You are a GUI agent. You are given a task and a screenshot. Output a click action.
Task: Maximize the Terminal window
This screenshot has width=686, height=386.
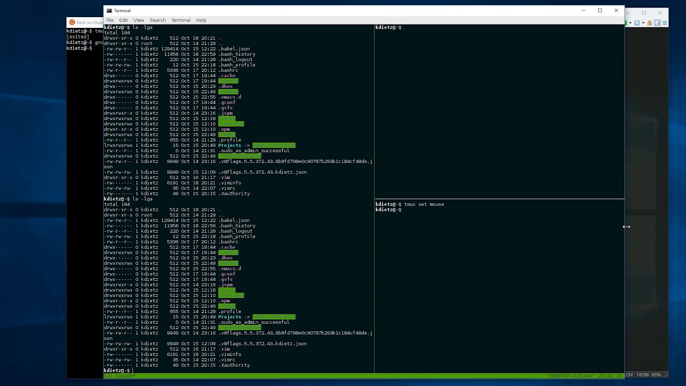pos(600,11)
